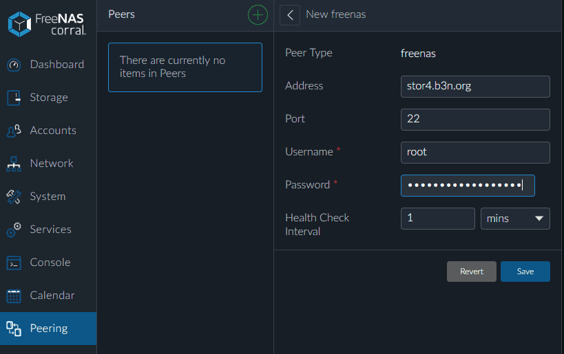Expand the mins interval unit dropdown
Screen dimensions: 564x354
pos(515,219)
